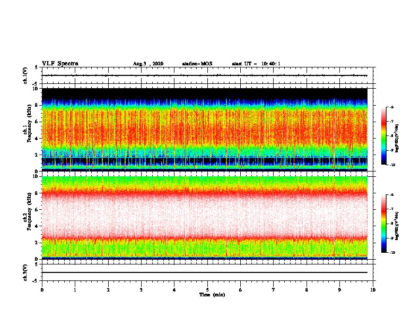Click time axis tick label '7'

coord(274,290)
